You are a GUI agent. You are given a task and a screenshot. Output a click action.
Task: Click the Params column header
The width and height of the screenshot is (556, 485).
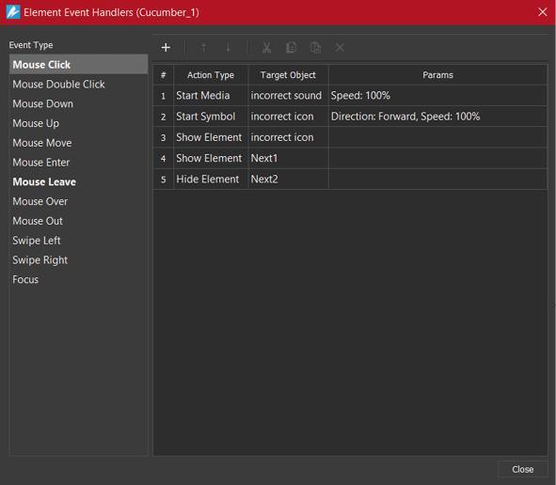click(437, 75)
